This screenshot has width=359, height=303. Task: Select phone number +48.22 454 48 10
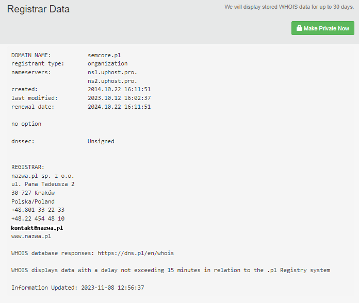click(38, 218)
